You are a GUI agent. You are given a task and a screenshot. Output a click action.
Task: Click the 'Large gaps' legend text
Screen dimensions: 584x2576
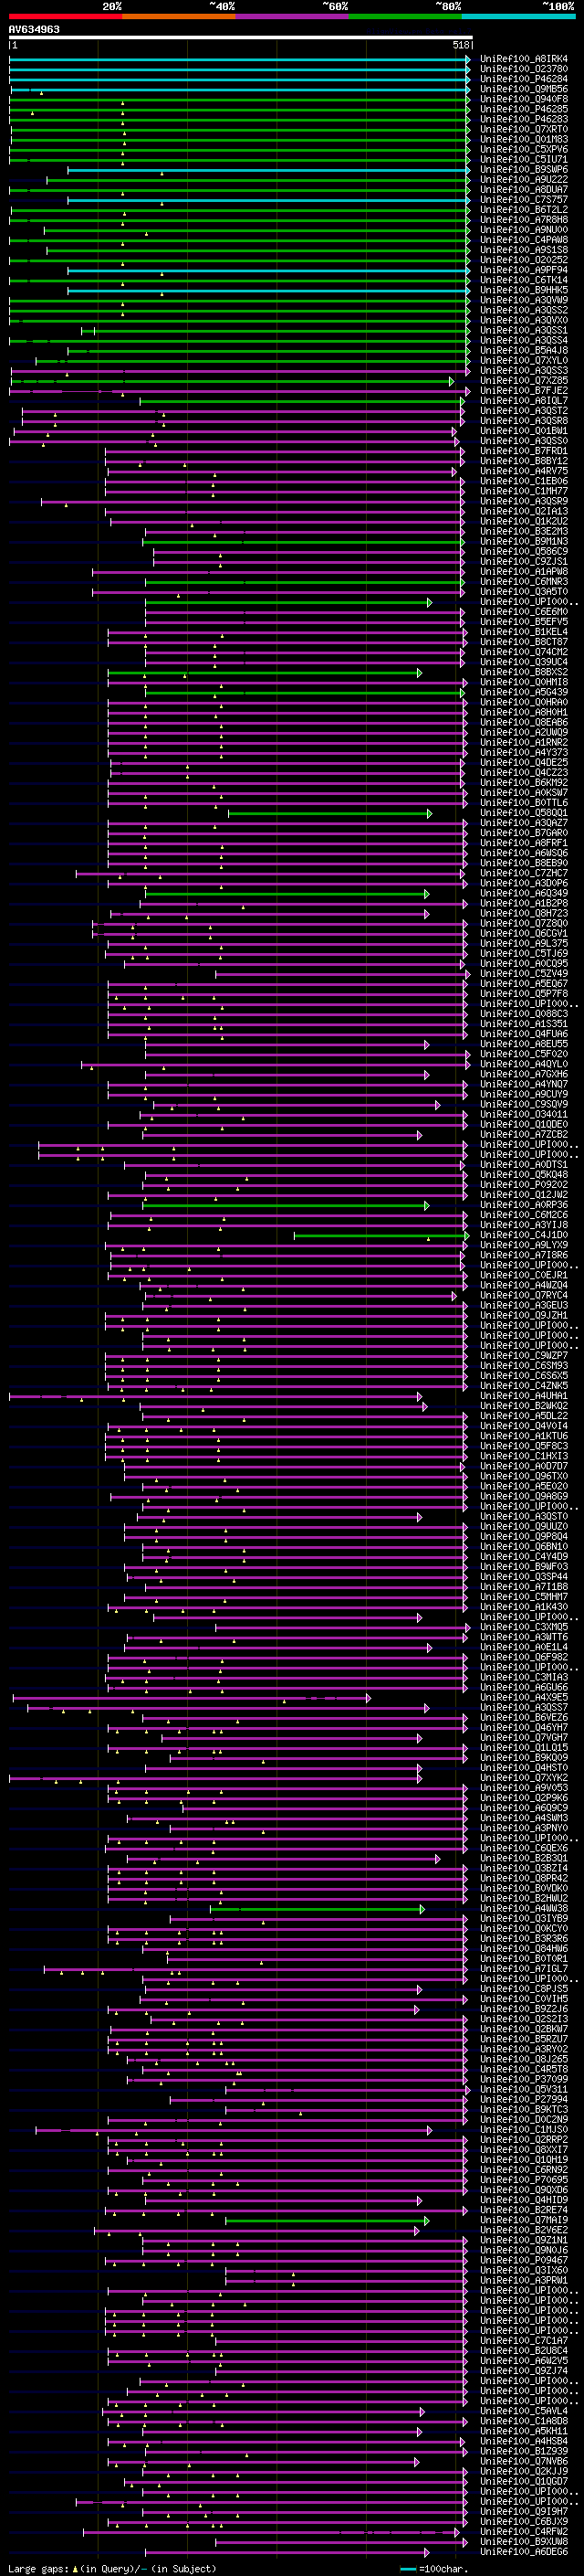point(39,2569)
